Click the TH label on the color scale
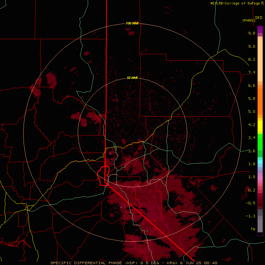Viewport: 265px width, 265px height. tap(253, 229)
